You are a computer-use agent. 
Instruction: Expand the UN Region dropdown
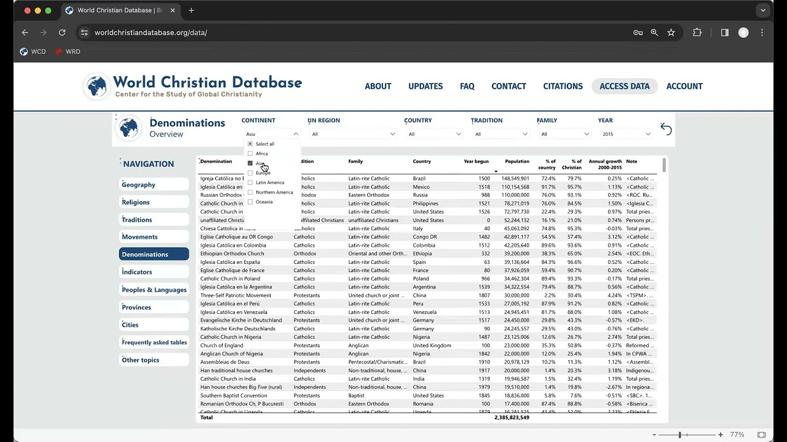pyautogui.click(x=393, y=134)
